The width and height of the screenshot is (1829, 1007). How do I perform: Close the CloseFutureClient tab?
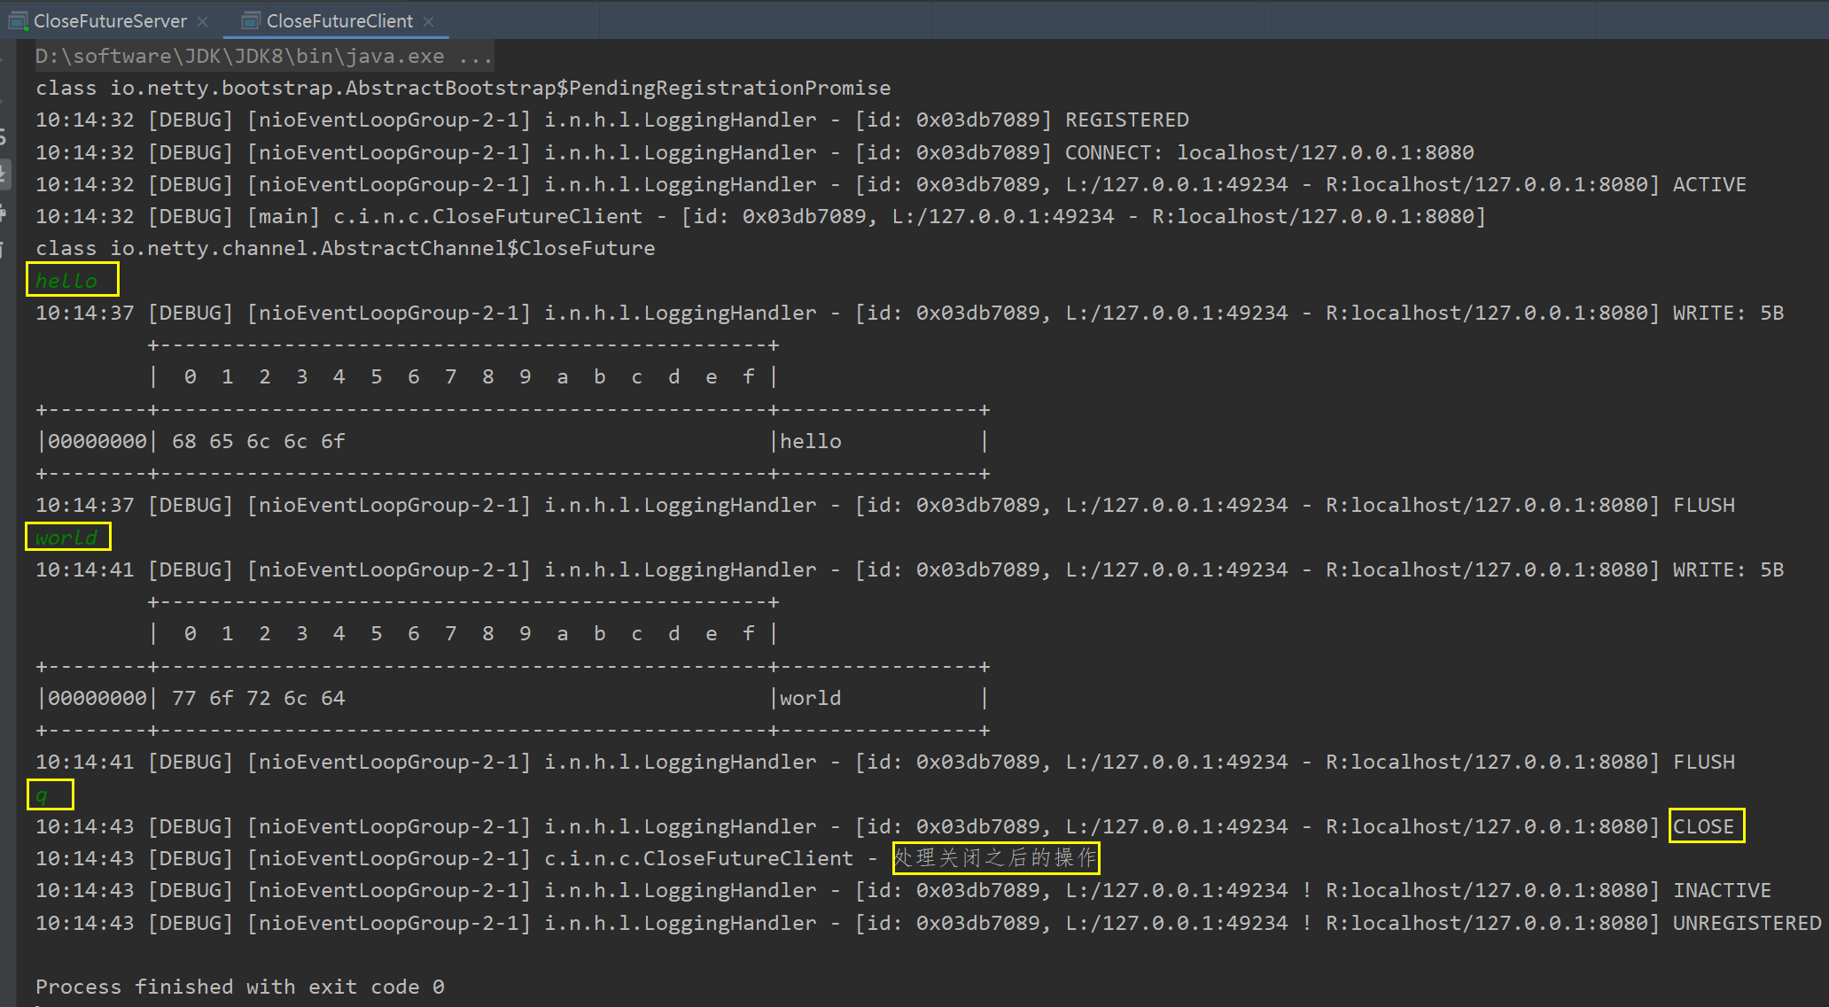[x=429, y=21]
